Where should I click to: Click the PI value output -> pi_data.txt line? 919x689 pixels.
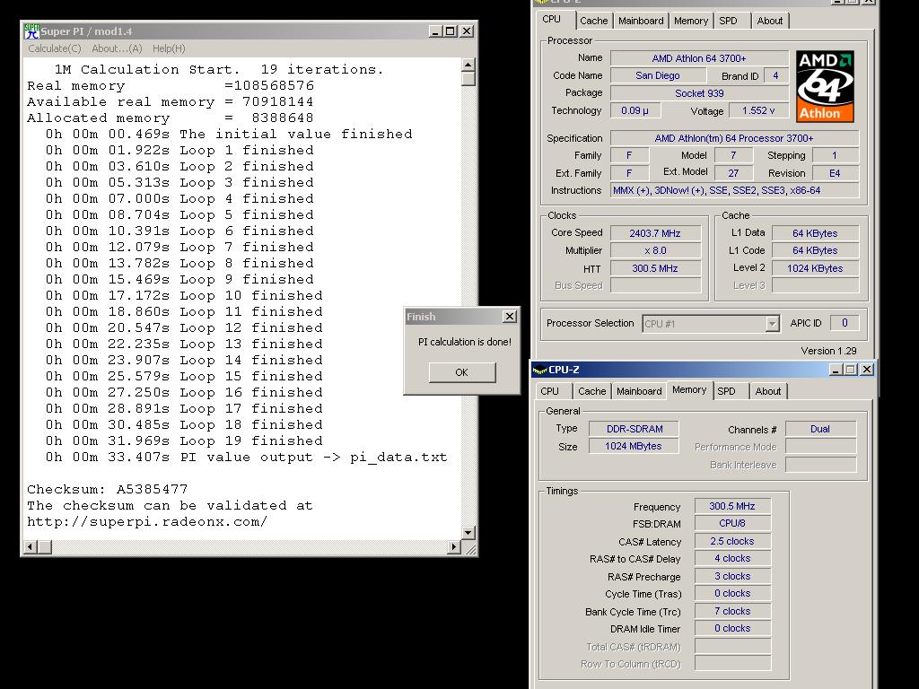tap(246, 457)
